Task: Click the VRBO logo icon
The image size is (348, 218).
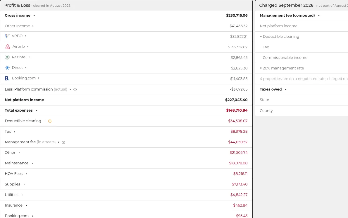Action: pyautogui.click(x=7, y=36)
